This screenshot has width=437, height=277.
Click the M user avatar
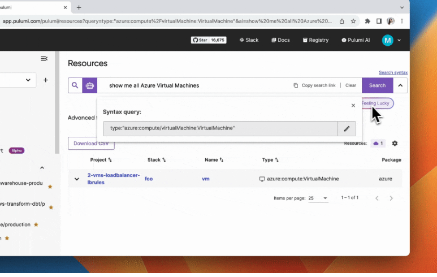387,40
